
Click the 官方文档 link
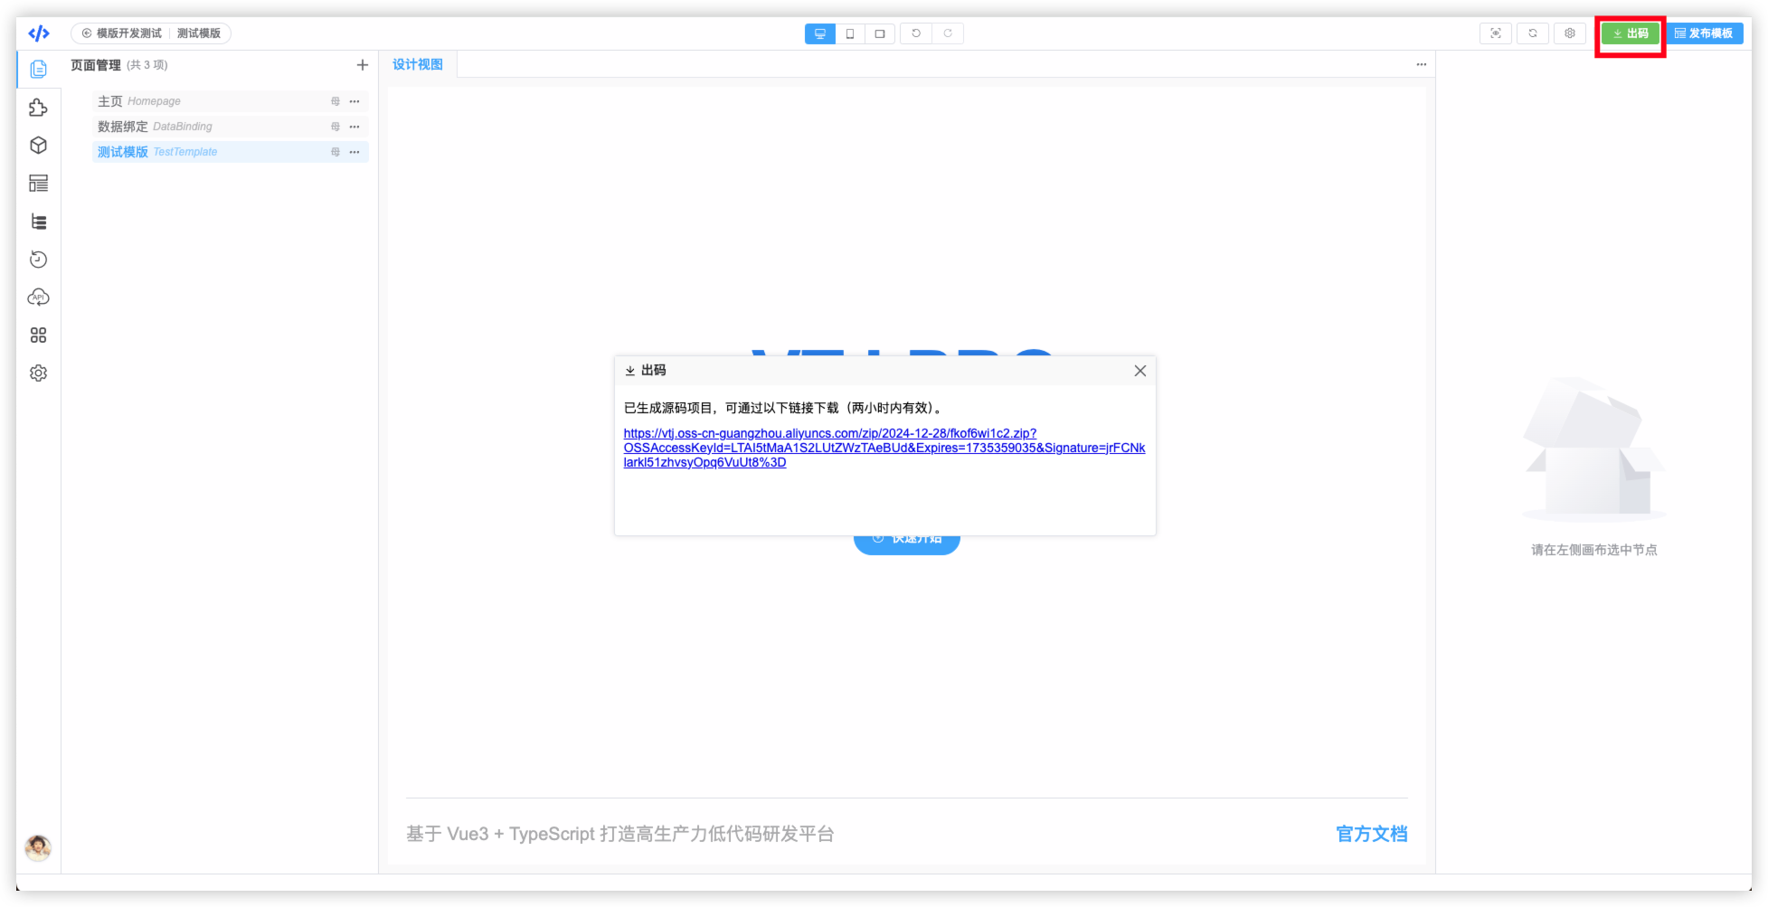pos(1371,834)
